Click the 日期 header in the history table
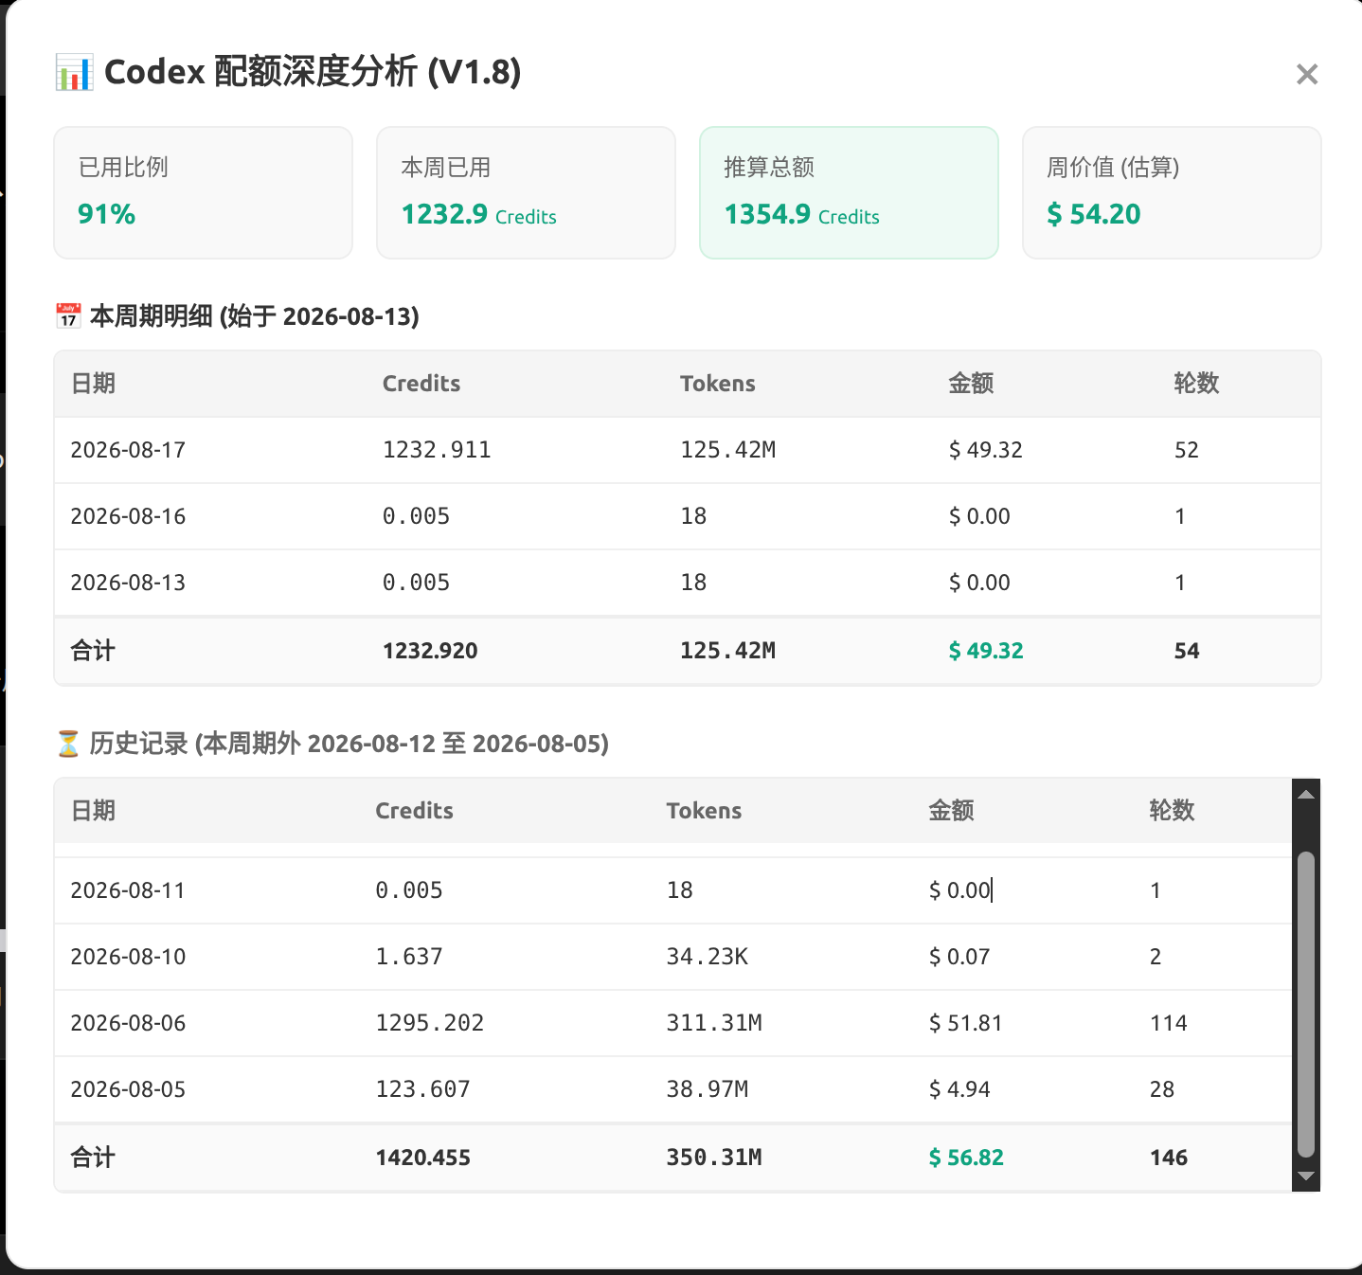Image resolution: width=1362 pixels, height=1275 pixels. click(x=93, y=811)
